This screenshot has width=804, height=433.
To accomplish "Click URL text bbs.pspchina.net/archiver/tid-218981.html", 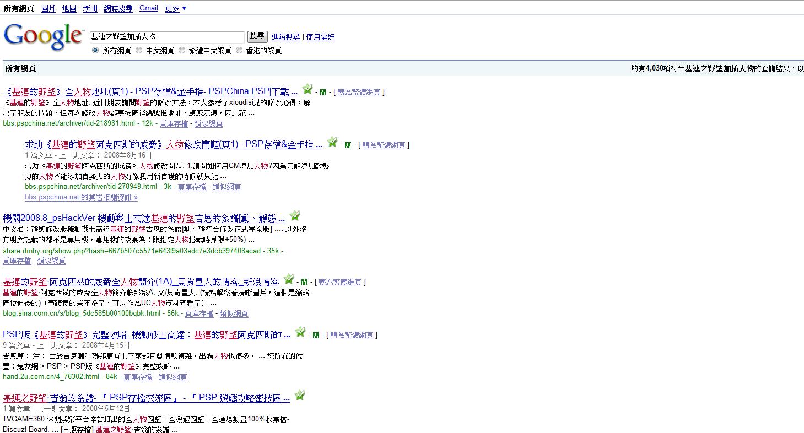I will (69, 123).
